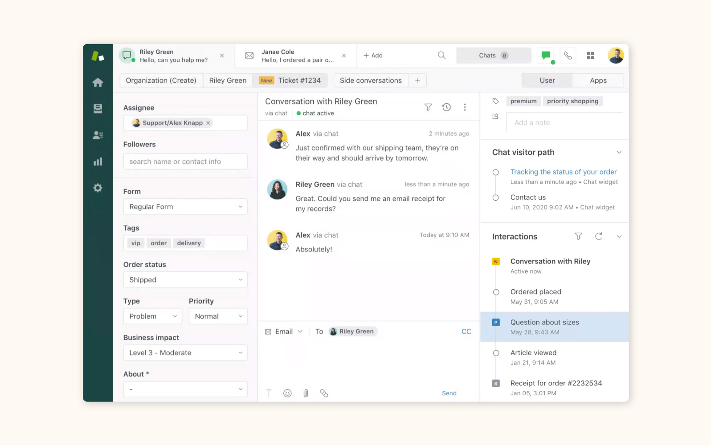Click the Riley Green recipient chip
The height and width of the screenshot is (445, 711).
click(x=353, y=332)
